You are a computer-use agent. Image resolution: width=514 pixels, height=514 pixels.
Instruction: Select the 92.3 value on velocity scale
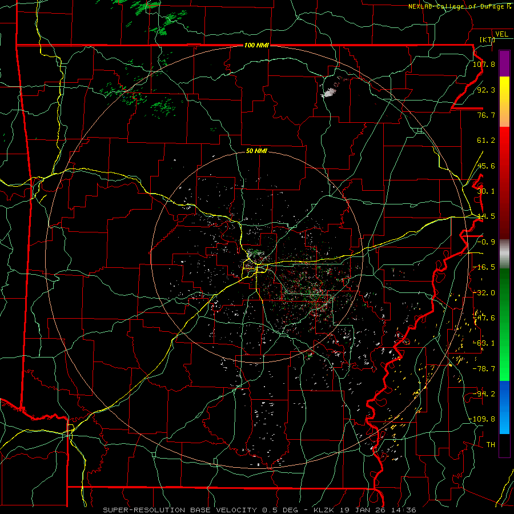pos(486,90)
